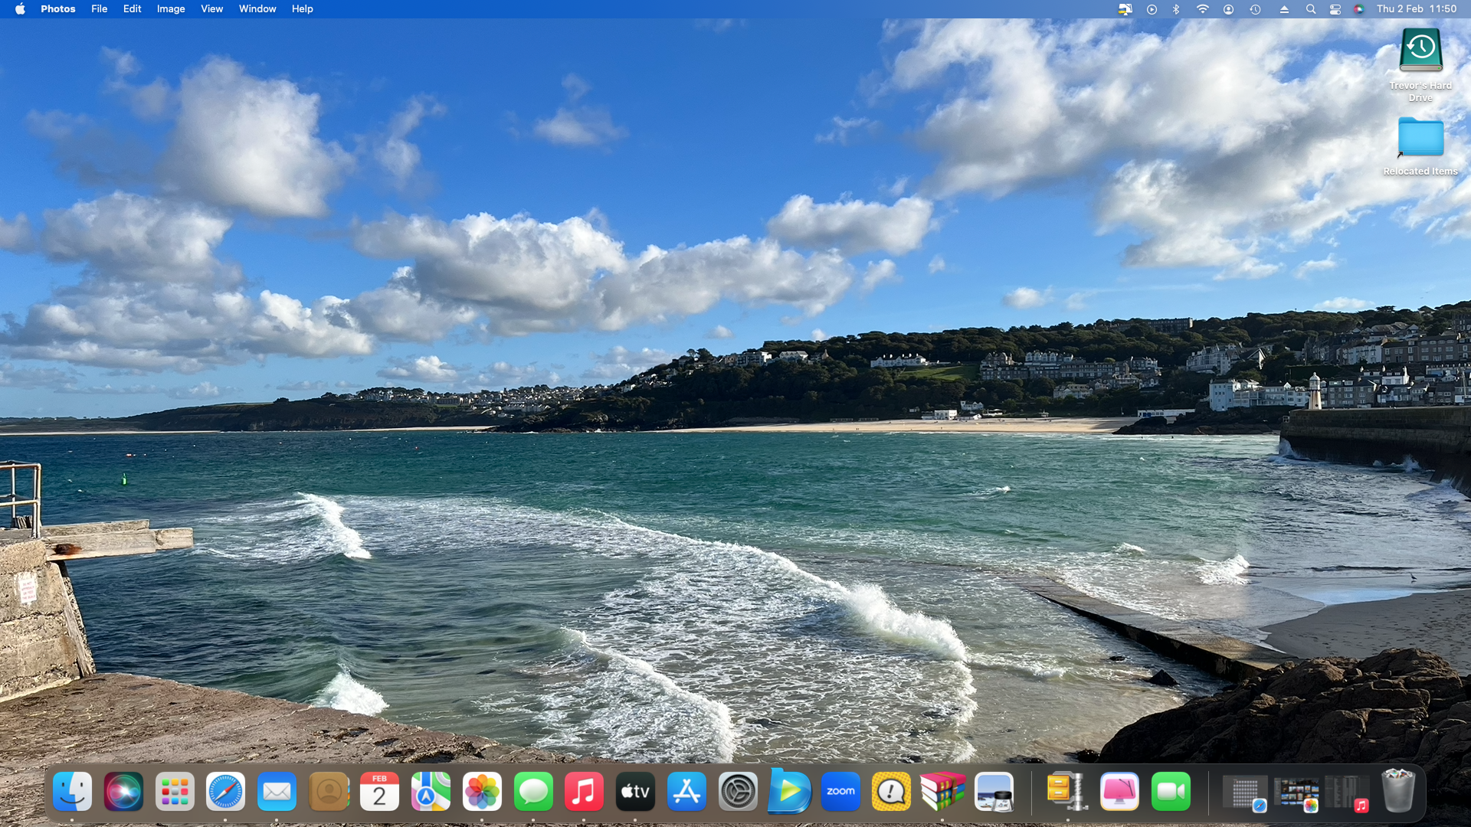Click the Bluetooth menu bar icon
Viewport: 1471px width, 827px height.
[x=1176, y=9]
